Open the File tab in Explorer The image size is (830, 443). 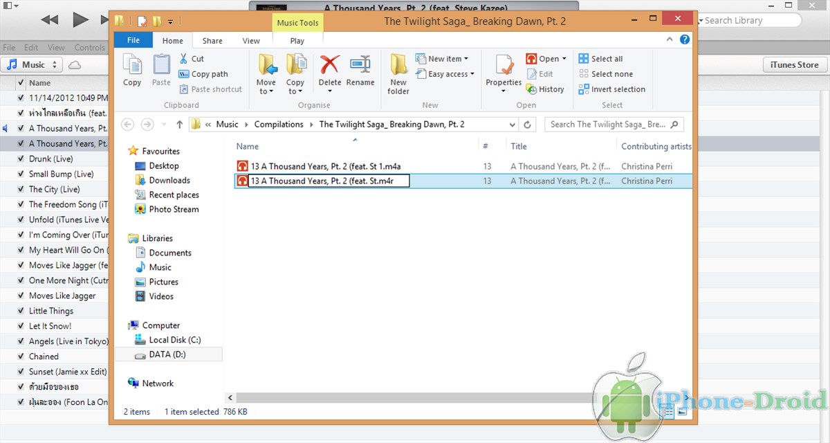[133, 40]
